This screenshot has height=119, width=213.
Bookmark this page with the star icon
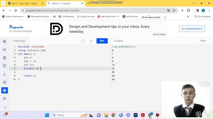coord(174,10)
